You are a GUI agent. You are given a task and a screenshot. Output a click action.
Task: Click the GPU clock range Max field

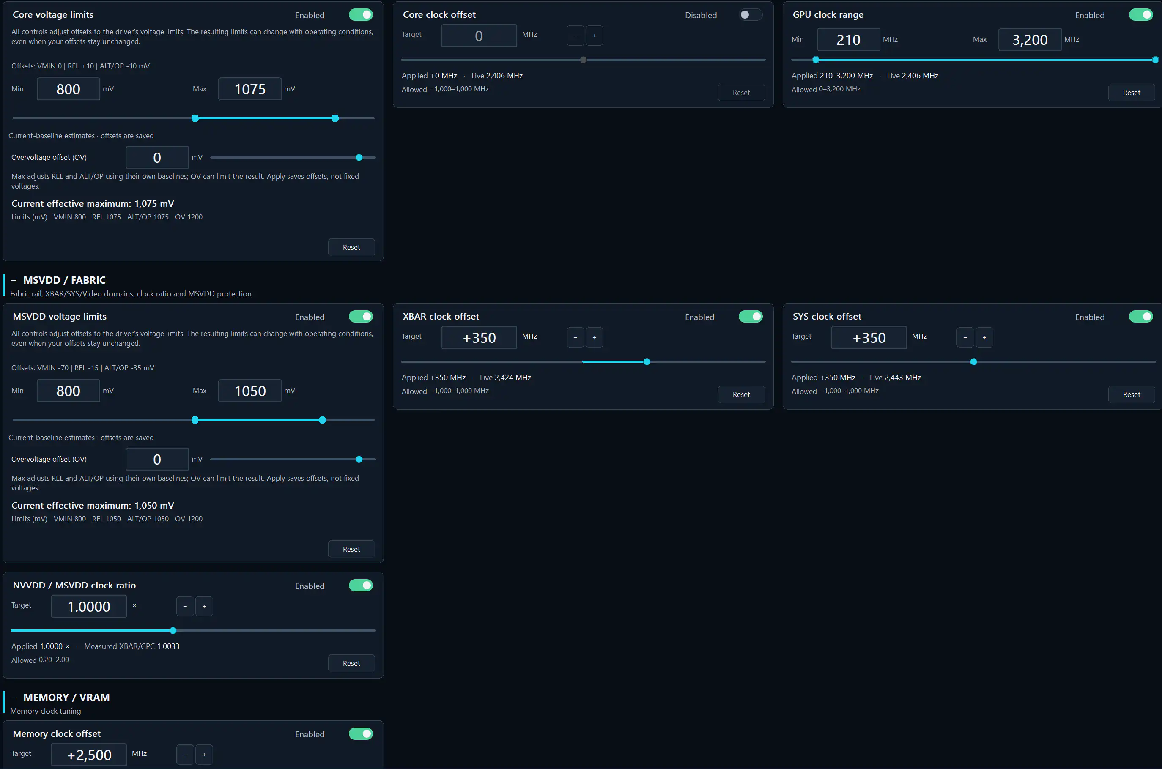coord(1030,39)
